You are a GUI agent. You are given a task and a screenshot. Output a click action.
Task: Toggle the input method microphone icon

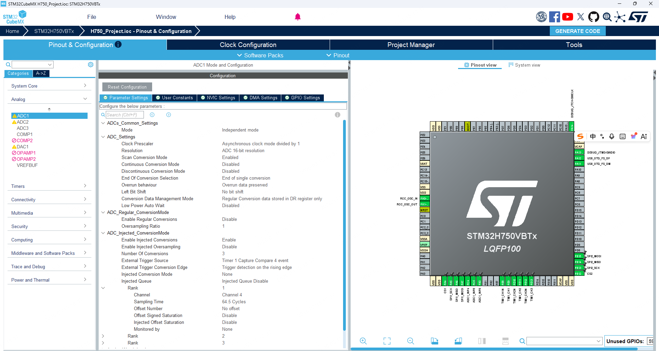612,136
